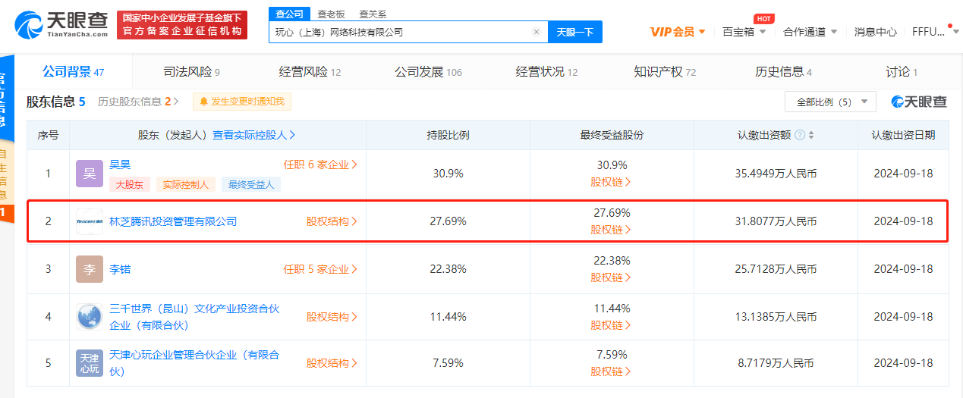Switch to the 历史信息 tab
Viewport: 963px width, 398px height.
click(783, 72)
